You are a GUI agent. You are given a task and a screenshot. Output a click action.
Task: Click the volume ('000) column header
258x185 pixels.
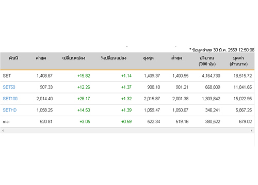pos(207,61)
